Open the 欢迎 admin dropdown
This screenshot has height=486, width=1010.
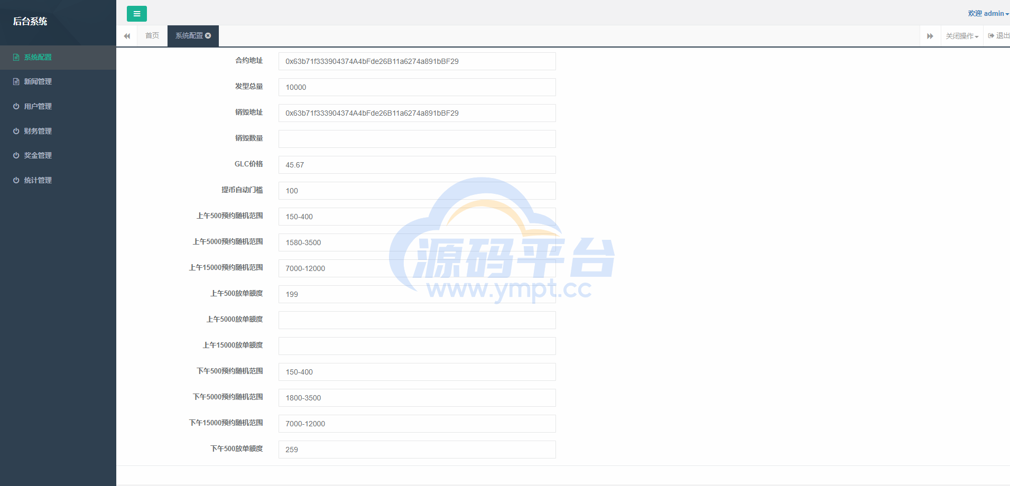pos(988,13)
